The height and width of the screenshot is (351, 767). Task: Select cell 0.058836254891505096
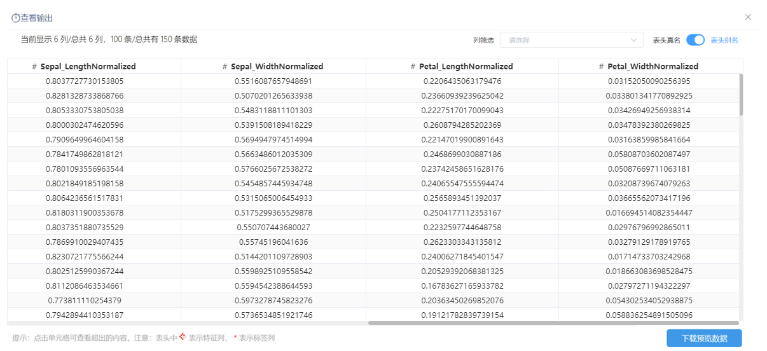point(649,315)
